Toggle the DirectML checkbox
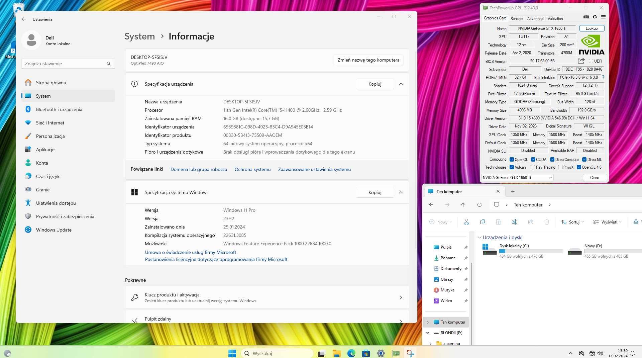Viewport: 642px width, 358px height. [584, 160]
